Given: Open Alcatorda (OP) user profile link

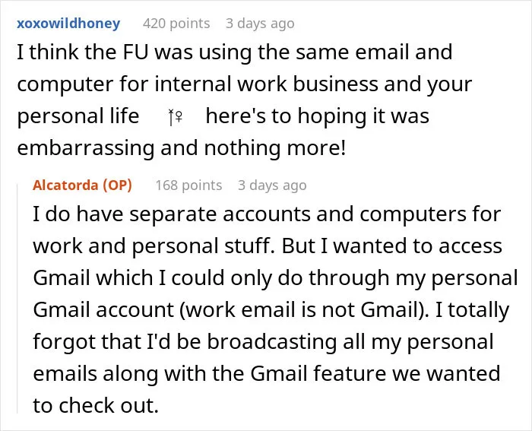Looking at the screenshot, I should point(82,185).
